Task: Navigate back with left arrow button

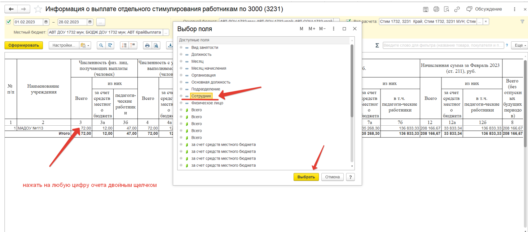Action: tap(11, 9)
